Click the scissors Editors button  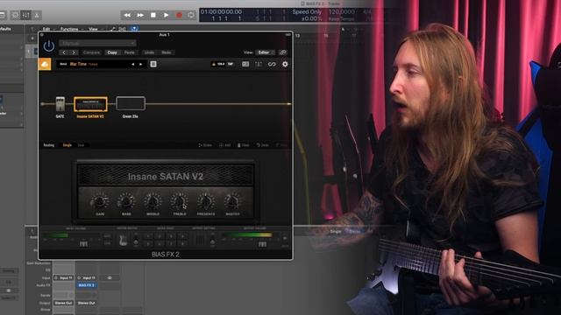pos(37,15)
